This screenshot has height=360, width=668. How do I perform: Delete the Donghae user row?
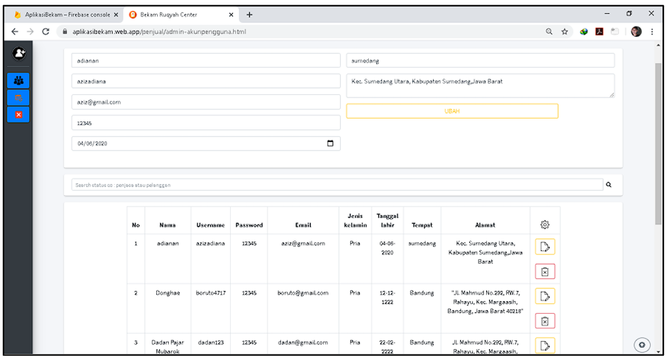544,320
